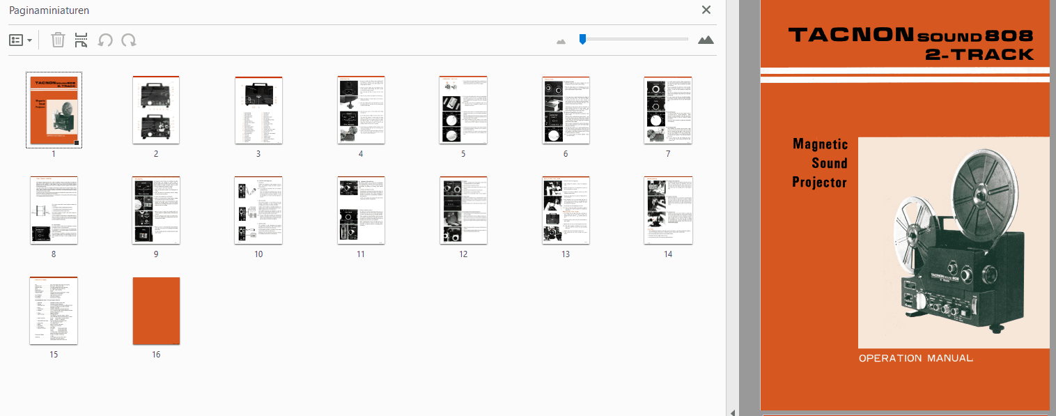Click the large mountains icon to enlarge thumbnails
This screenshot has width=1056, height=416.
(706, 40)
